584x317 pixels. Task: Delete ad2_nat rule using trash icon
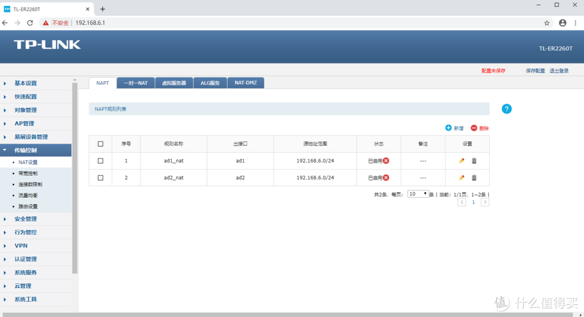pos(474,178)
